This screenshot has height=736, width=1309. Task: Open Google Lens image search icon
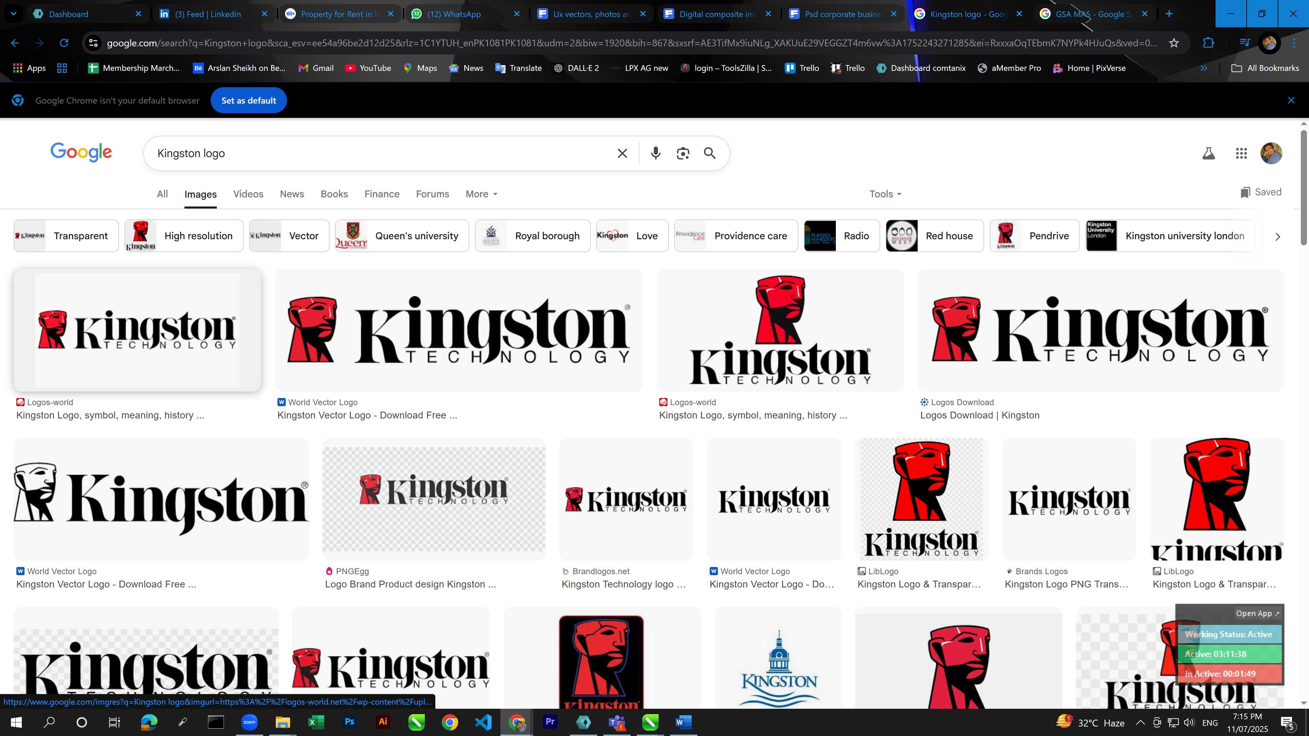pos(683,153)
